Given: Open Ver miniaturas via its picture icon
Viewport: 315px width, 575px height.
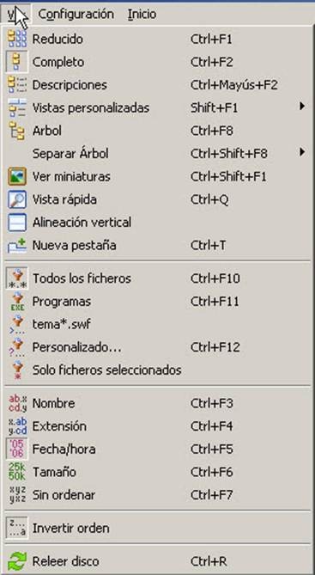Looking at the screenshot, I should click(17, 176).
